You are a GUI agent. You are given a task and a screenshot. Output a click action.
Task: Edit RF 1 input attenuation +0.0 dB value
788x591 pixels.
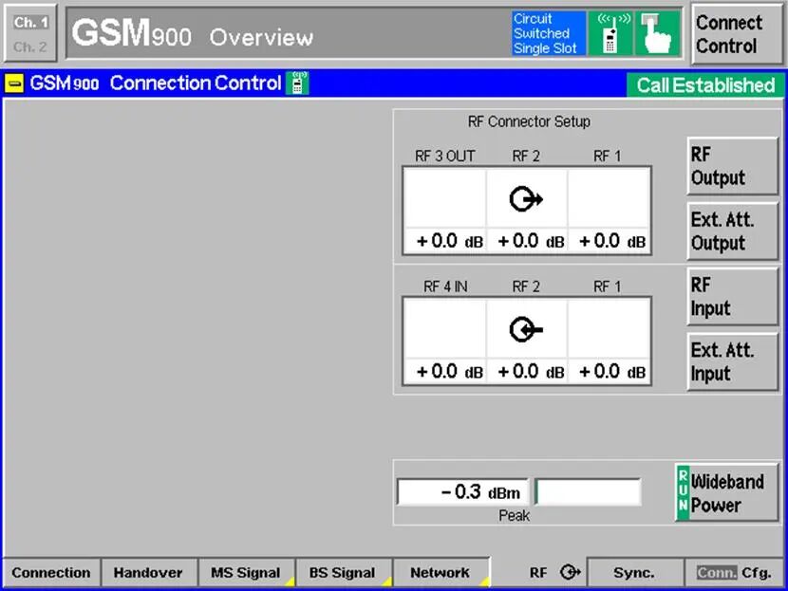608,372
